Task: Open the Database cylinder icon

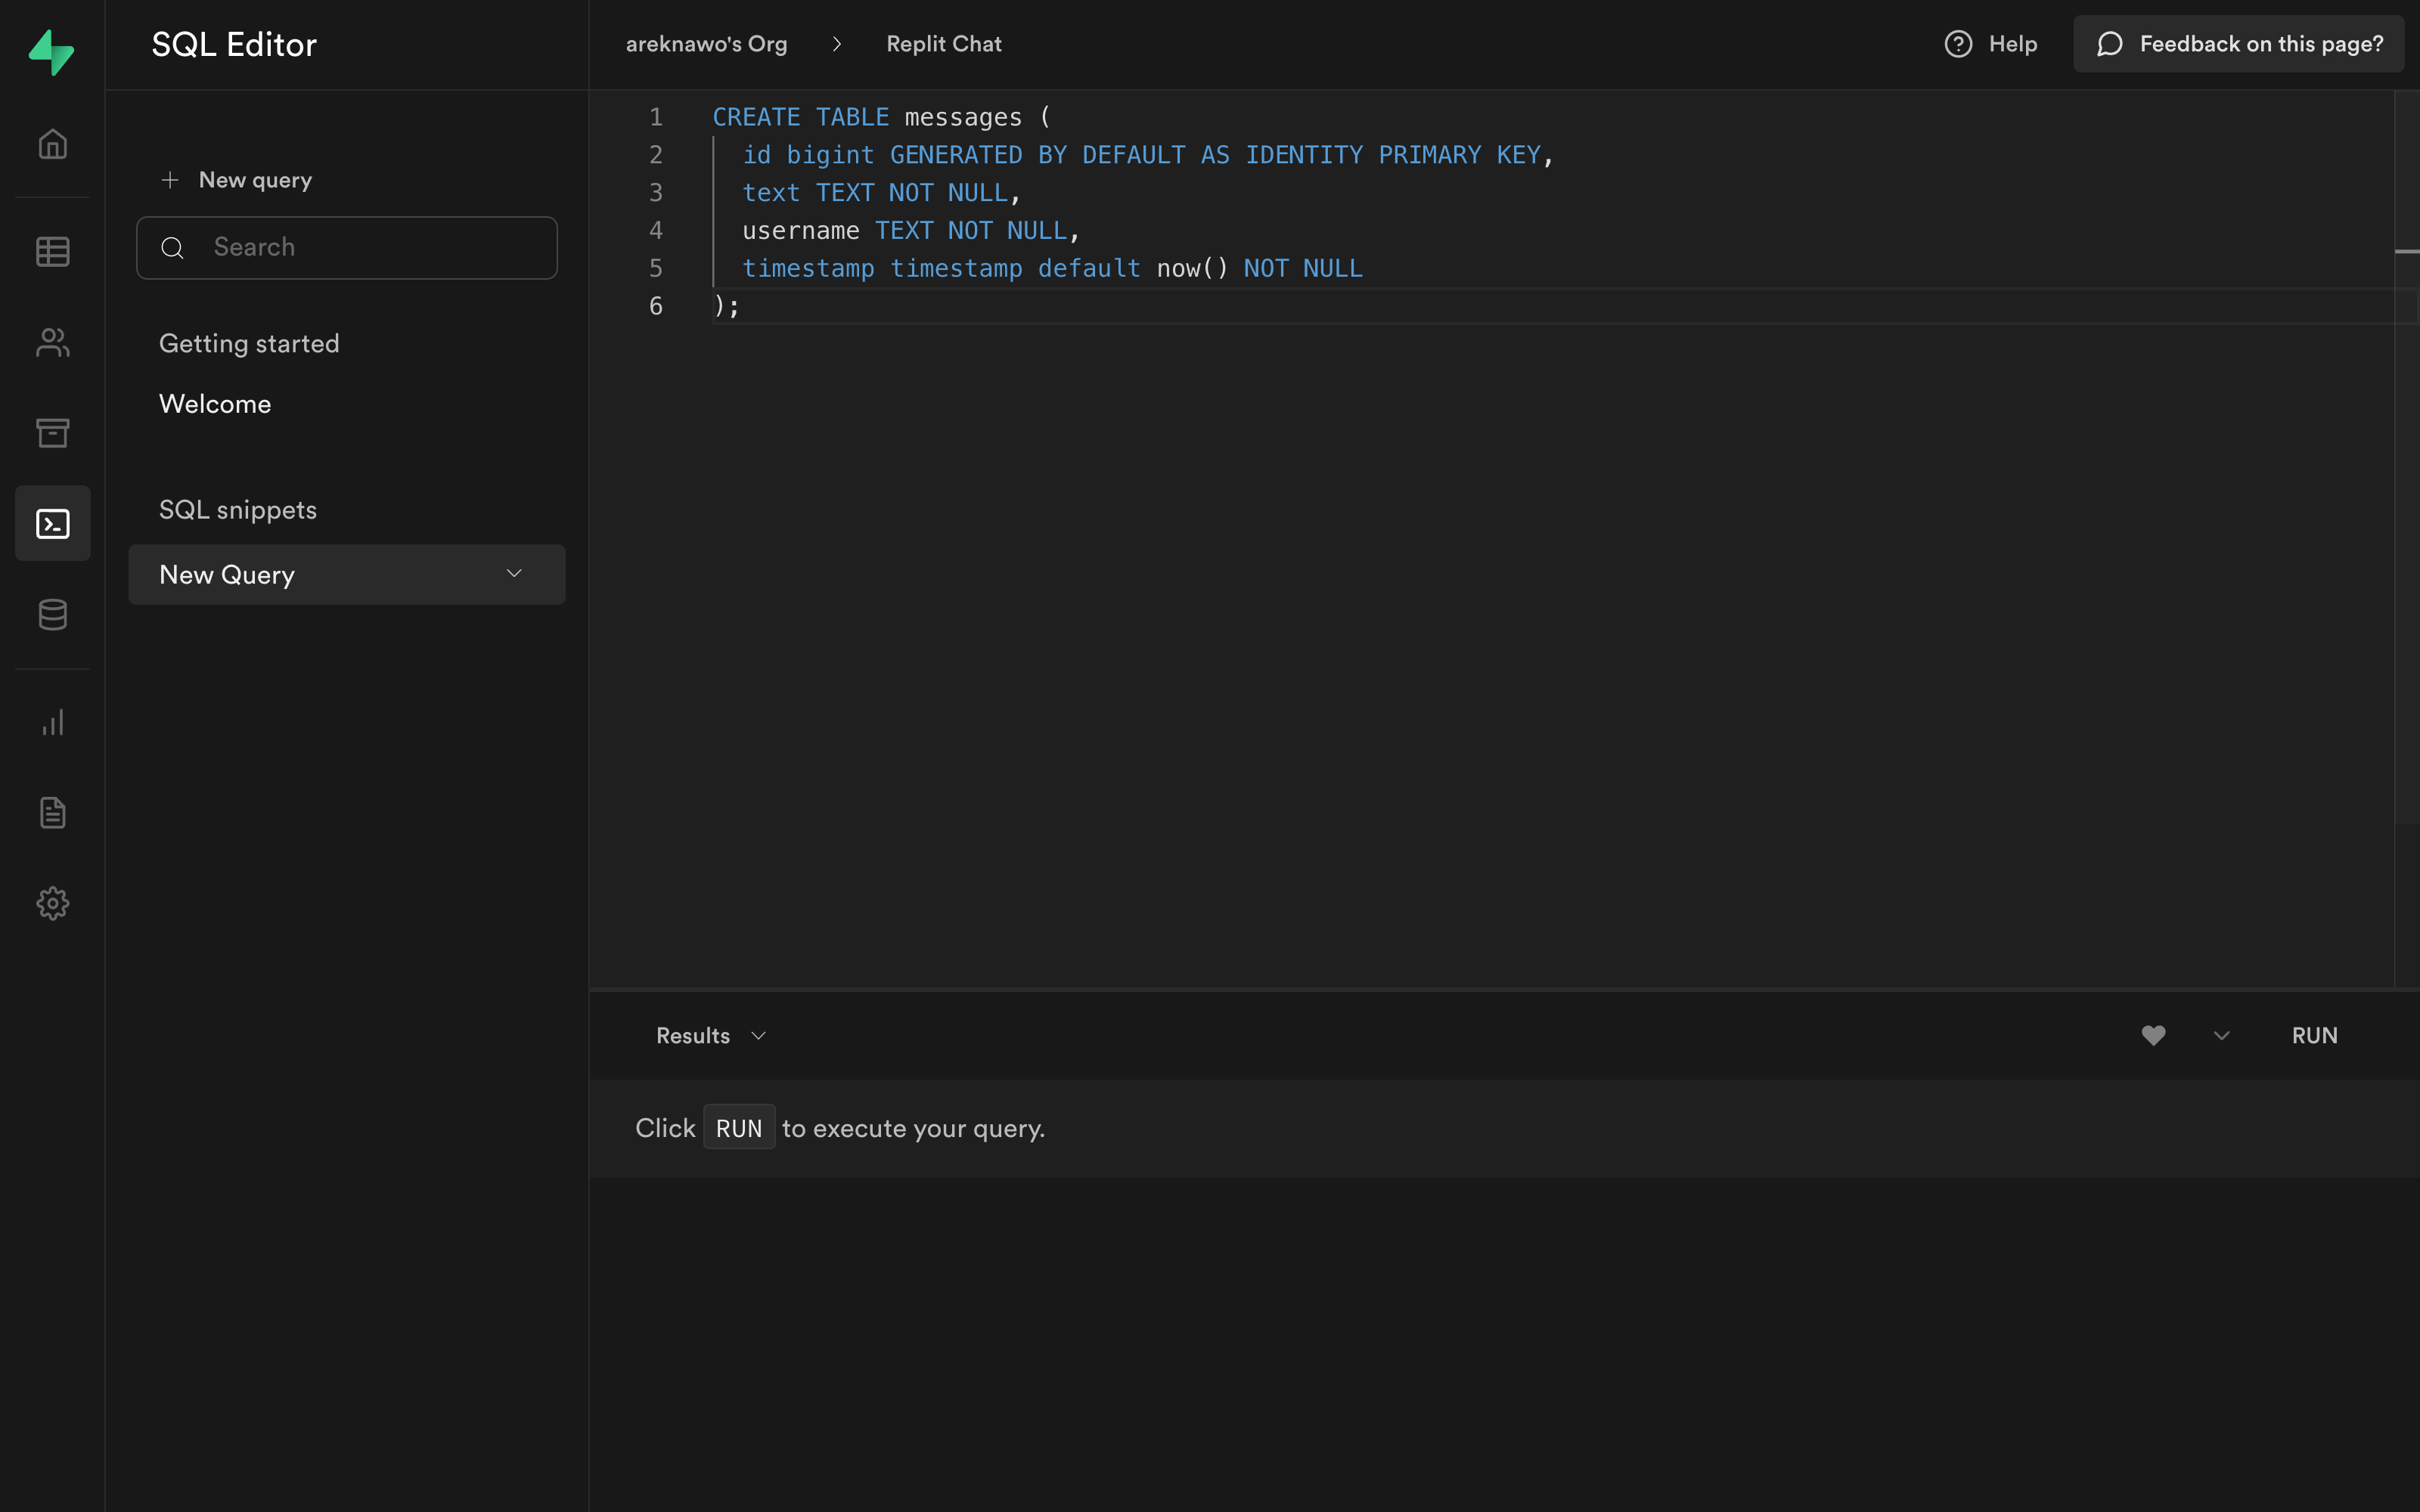Action: click(52, 614)
